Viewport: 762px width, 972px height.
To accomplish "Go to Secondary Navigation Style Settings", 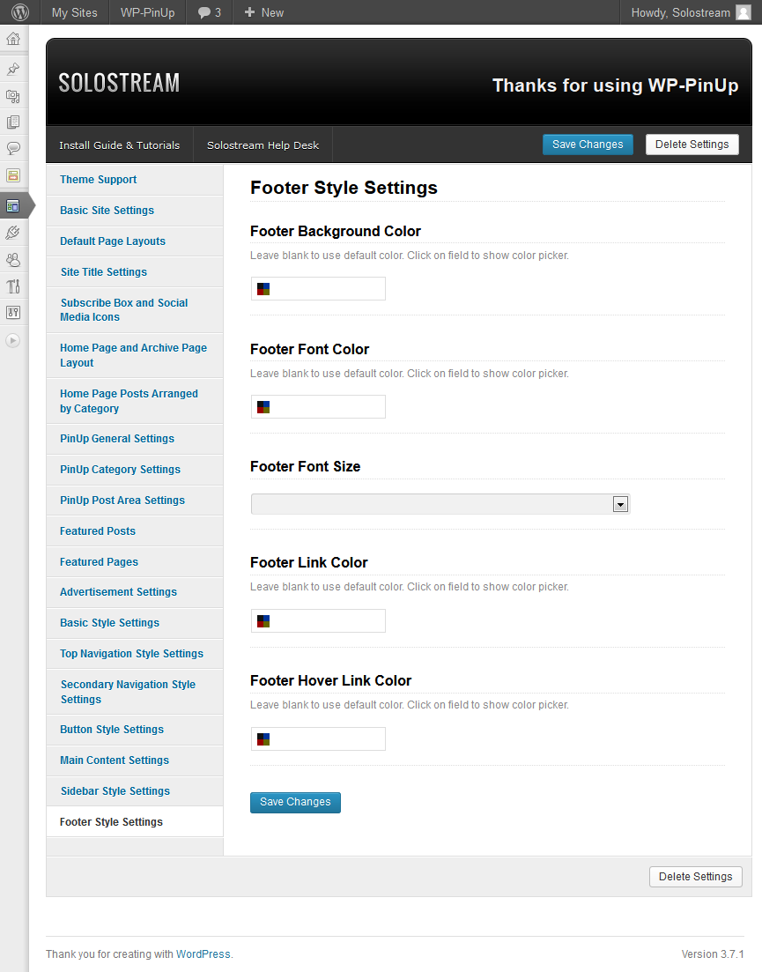I will [135, 692].
